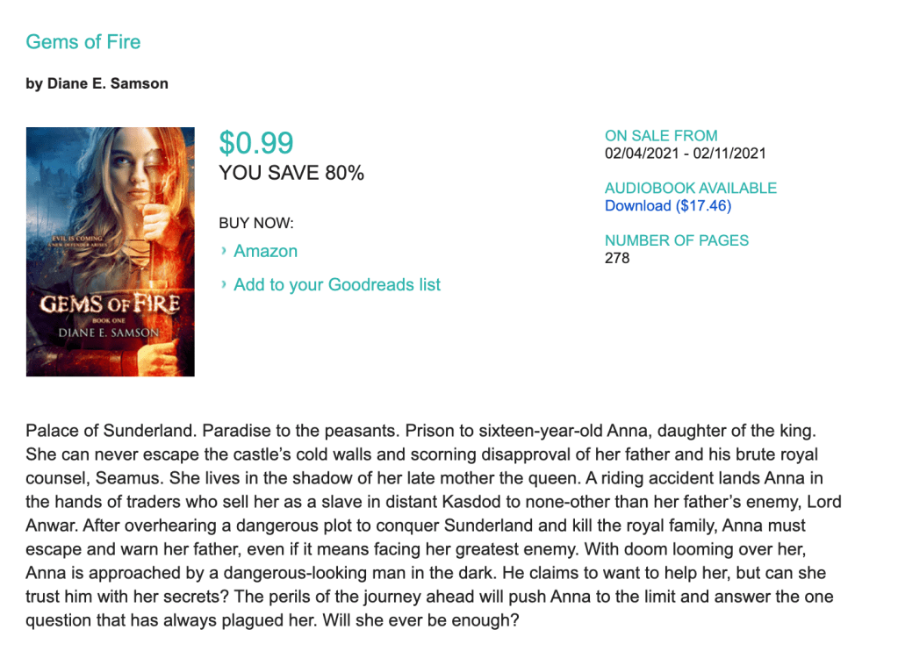Add the book to your Goodreads list
Viewport: 898px width, 651px height.
click(x=337, y=285)
